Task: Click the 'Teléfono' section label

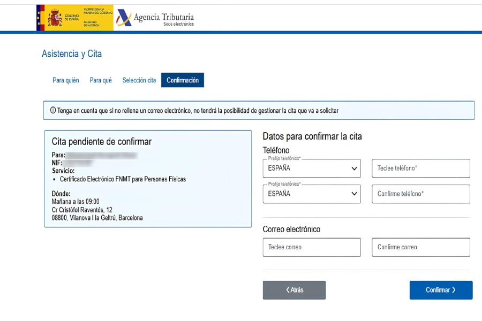Action: pyautogui.click(x=276, y=150)
